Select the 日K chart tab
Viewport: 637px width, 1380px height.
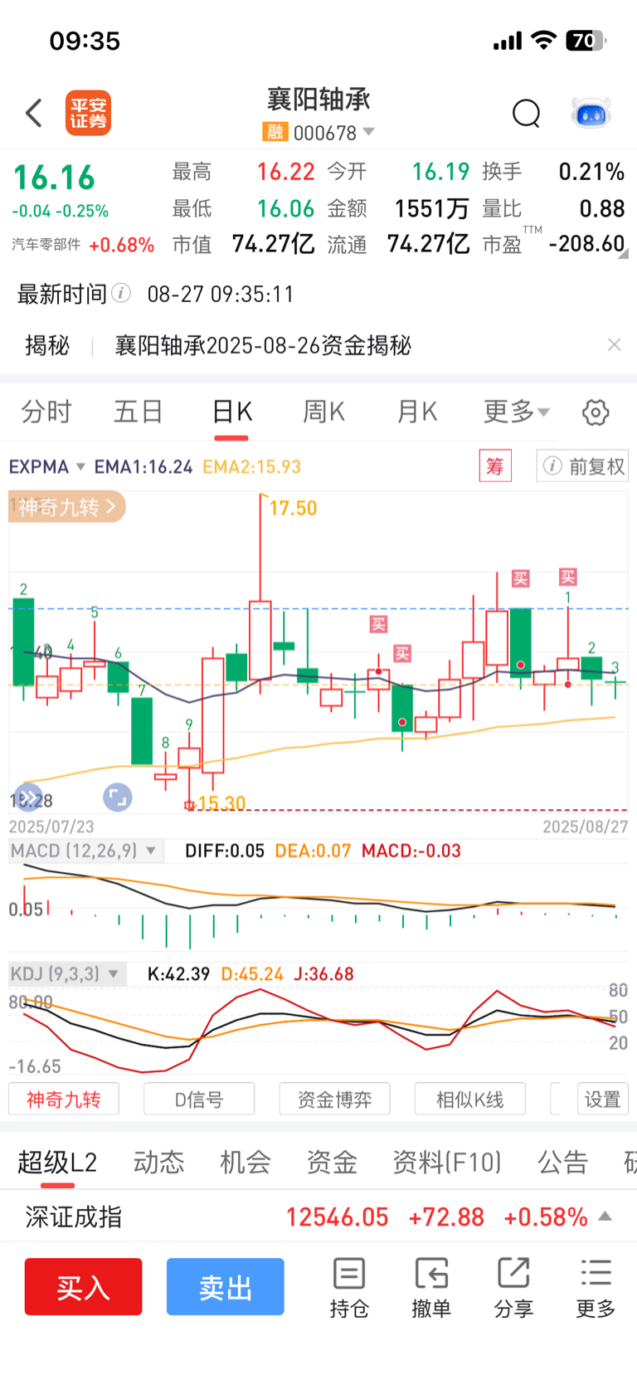[231, 412]
